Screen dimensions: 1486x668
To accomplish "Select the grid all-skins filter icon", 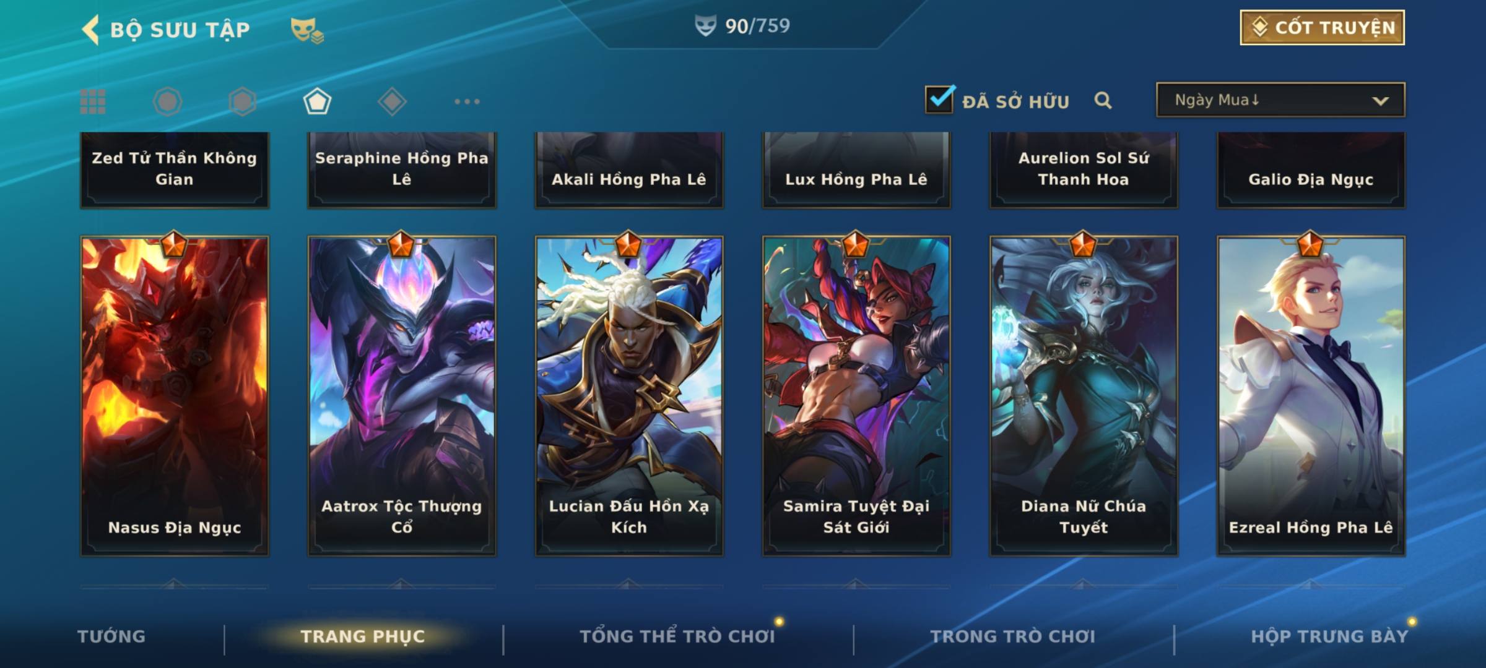I will click(x=93, y=101).
